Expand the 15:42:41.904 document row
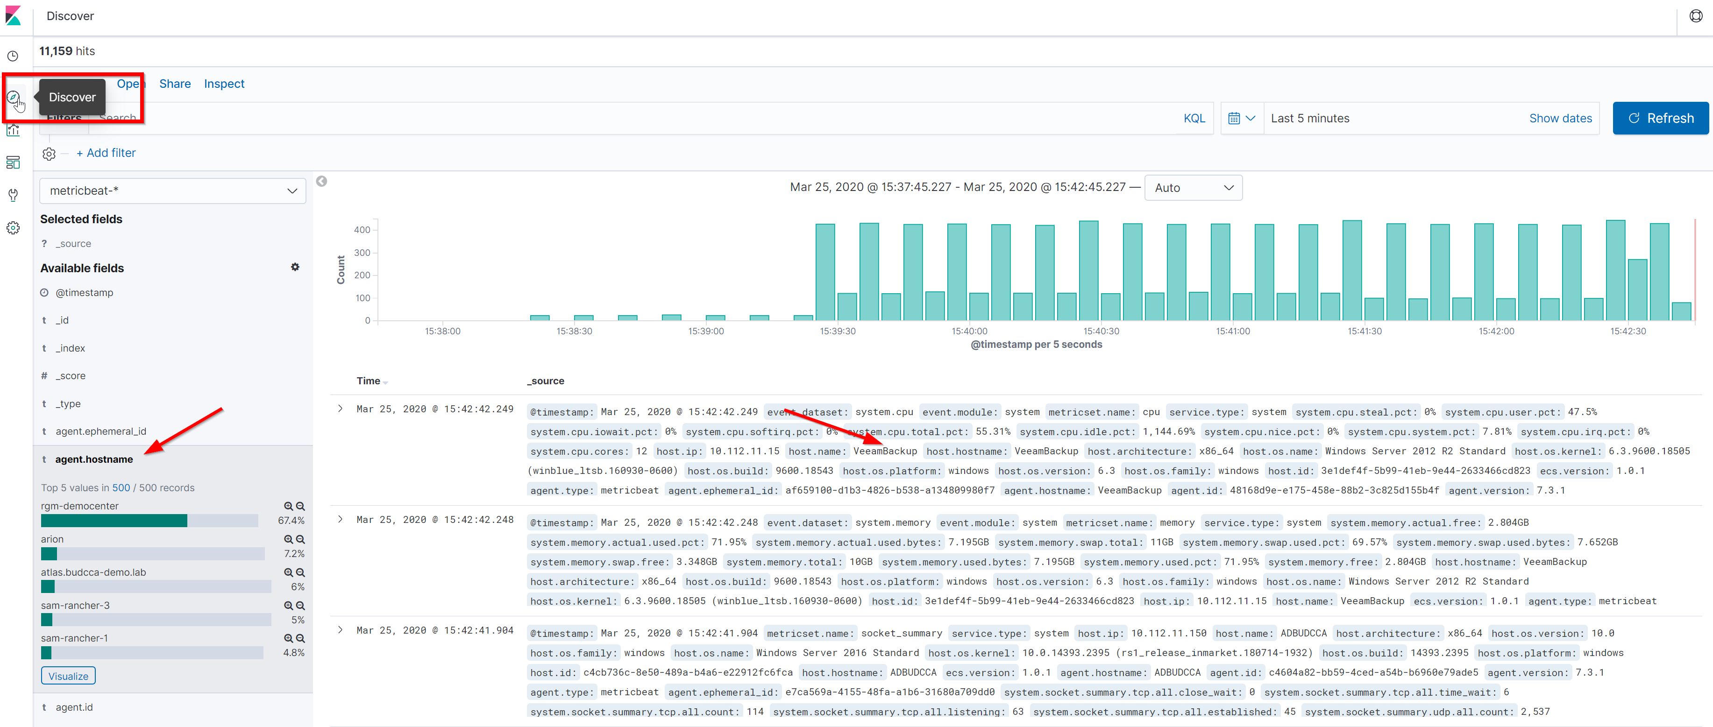Screen dimensions: 1713x727 pos(341,630)
